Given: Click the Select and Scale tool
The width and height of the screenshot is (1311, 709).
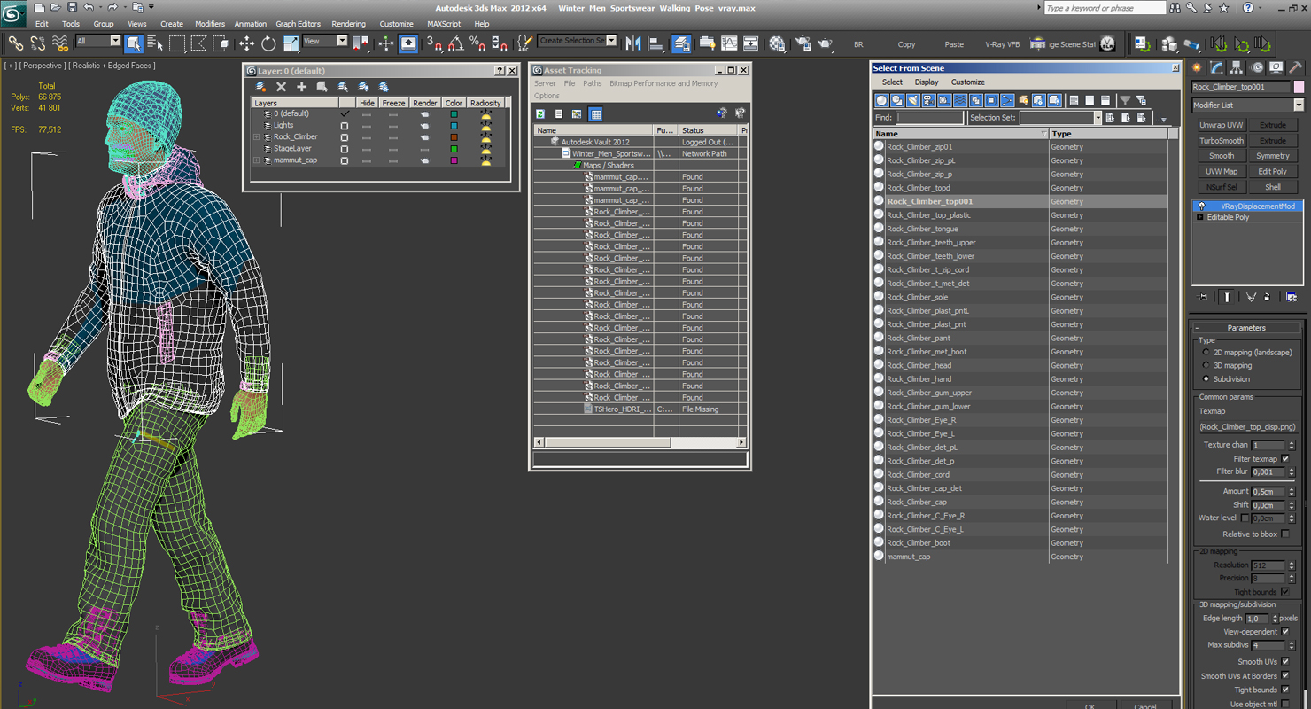Looking at the screenshot, I should (x=291, y=43).
